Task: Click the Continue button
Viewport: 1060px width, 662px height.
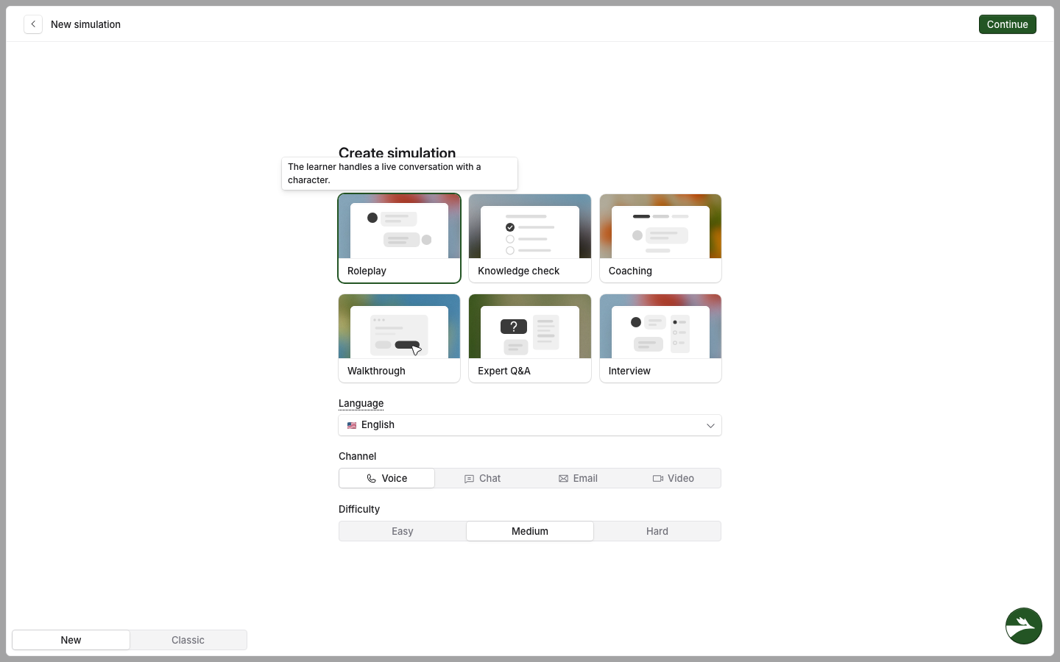Action: point(1007,24)
